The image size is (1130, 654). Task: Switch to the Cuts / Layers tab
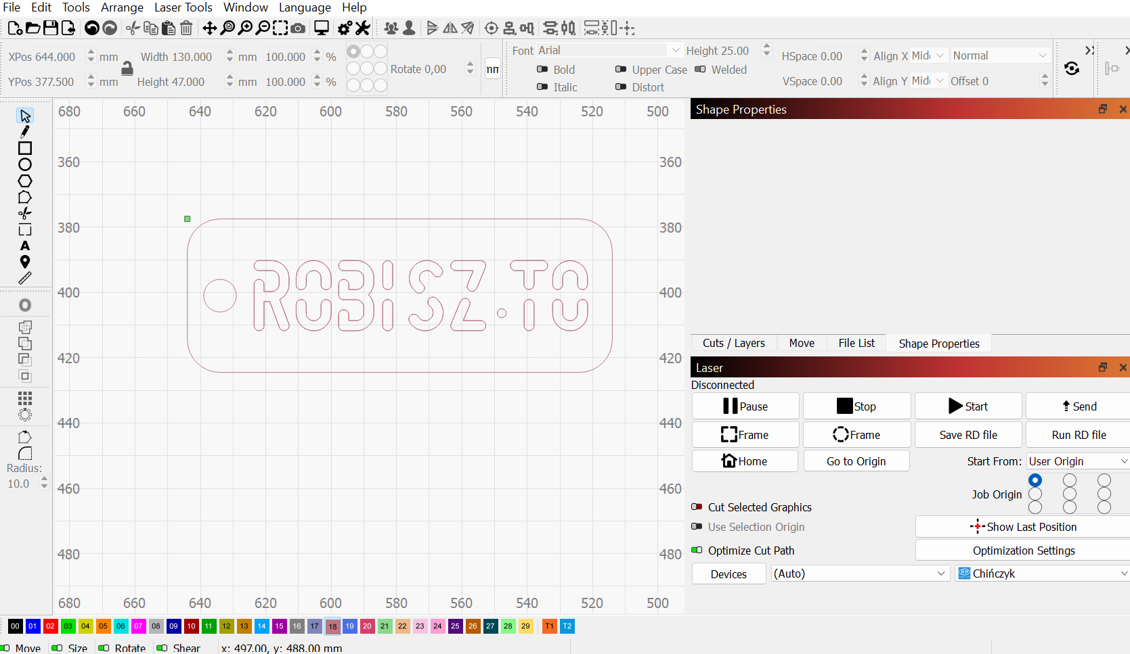tap(733, 343)
